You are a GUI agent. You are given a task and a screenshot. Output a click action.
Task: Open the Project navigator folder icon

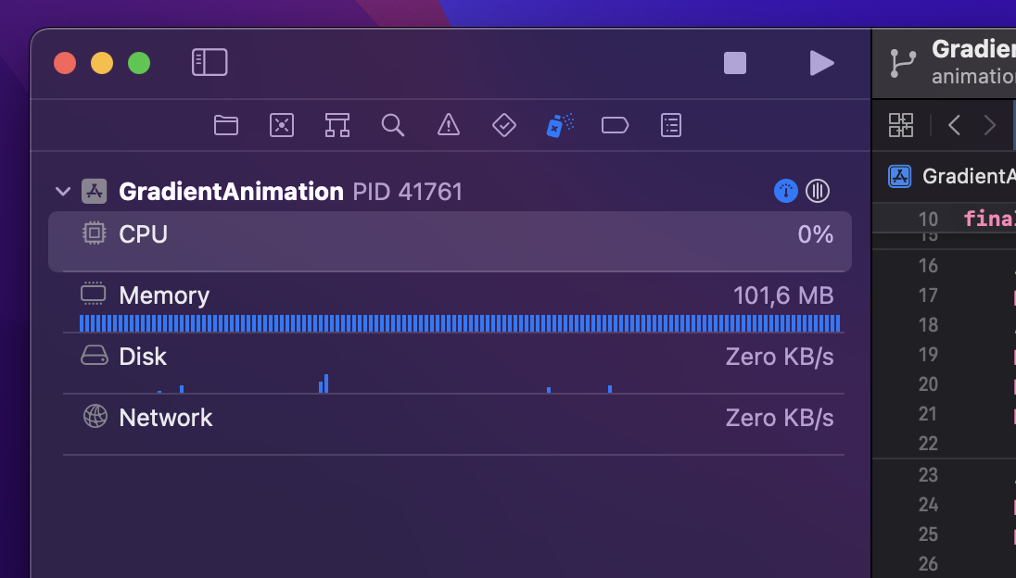(x=226, y=125)
